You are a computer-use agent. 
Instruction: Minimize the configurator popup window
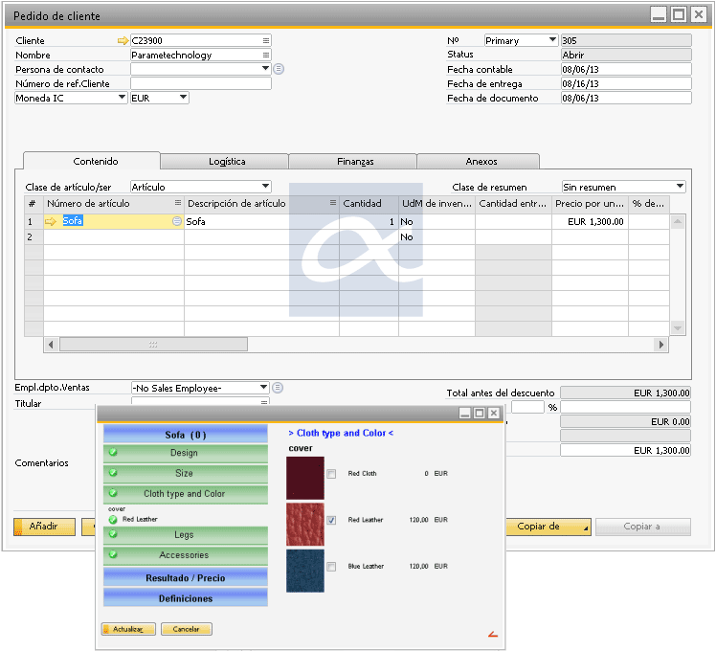point(465,413)
